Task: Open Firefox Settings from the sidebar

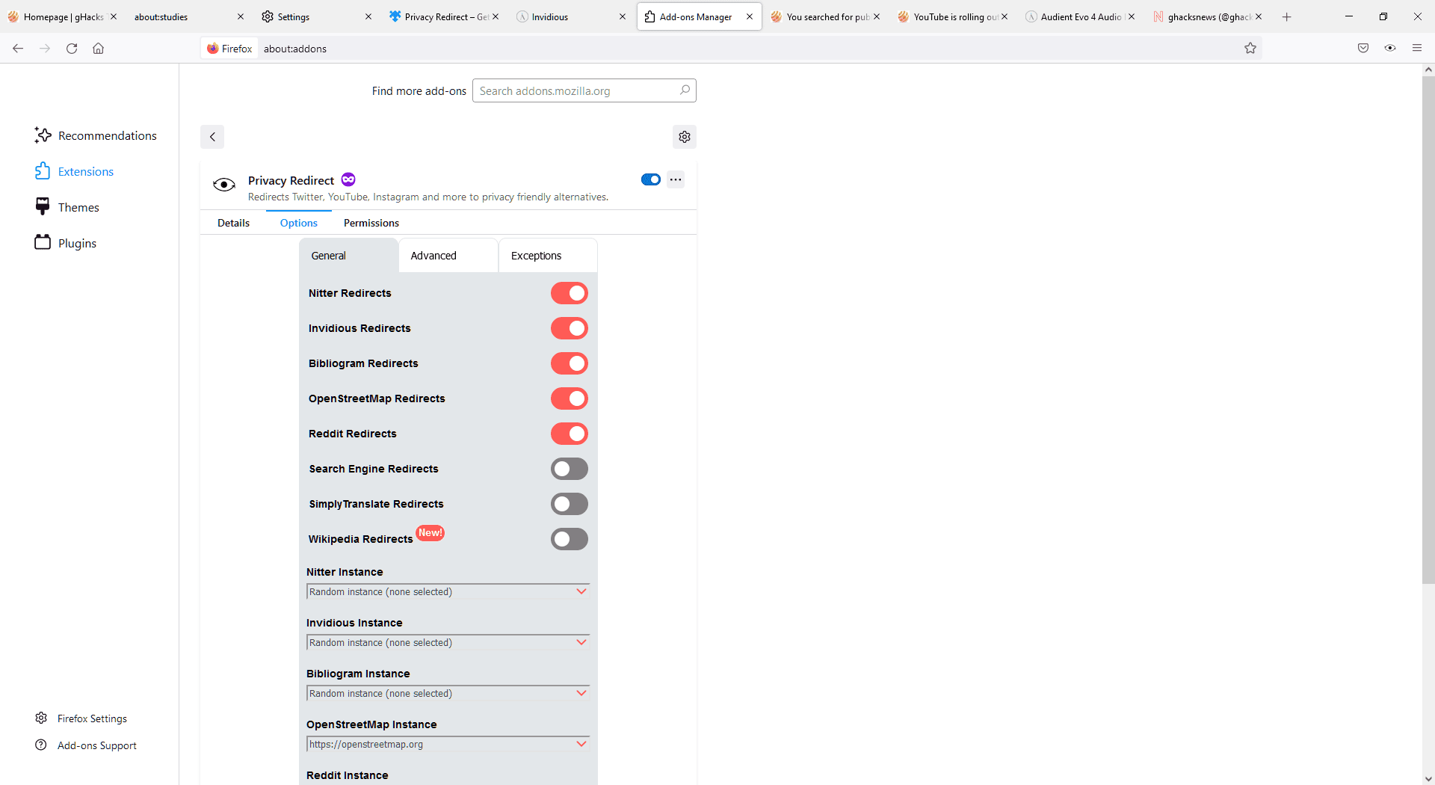Action: (x=91, y=718)
